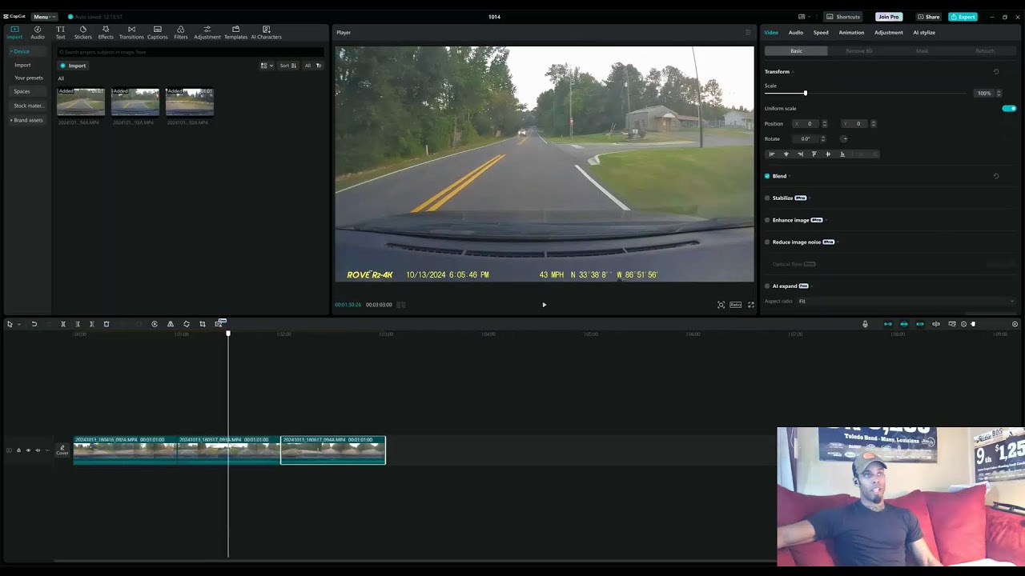Image resolution: width=1025 pixels, height=576 pixels.
Task: Open the Templates tab
Action: [x=235, y=32]
